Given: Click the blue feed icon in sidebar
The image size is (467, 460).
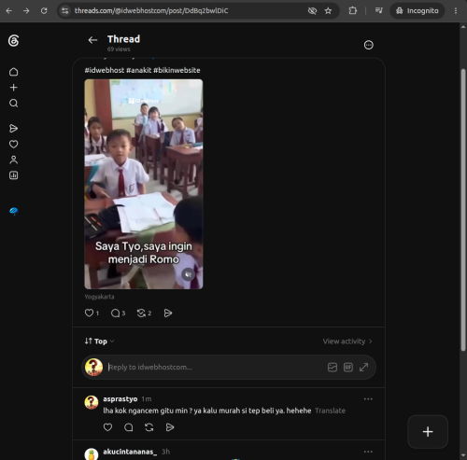Looking at the screenshot, I should coord(13,211).
